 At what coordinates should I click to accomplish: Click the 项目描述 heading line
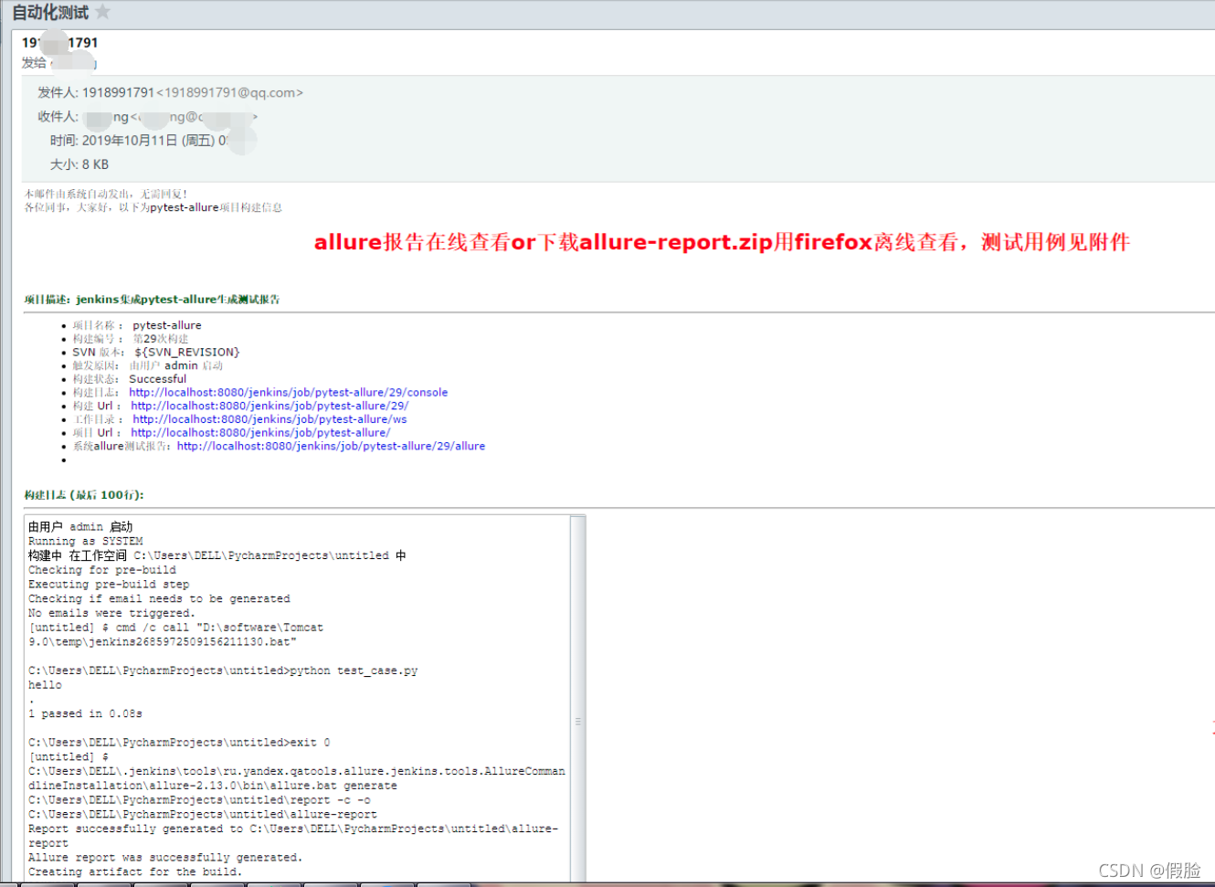pyautogui.click(x=152, y=300)
